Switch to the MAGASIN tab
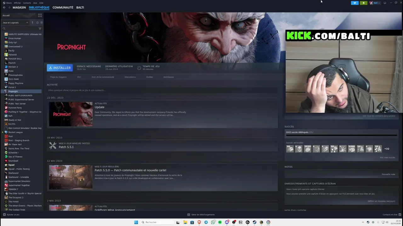 [x=19, y=8]
